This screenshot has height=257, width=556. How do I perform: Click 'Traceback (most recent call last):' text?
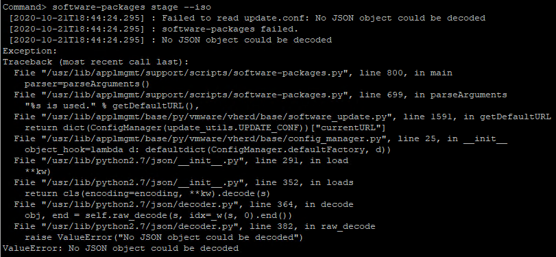(x=96, y=62)
